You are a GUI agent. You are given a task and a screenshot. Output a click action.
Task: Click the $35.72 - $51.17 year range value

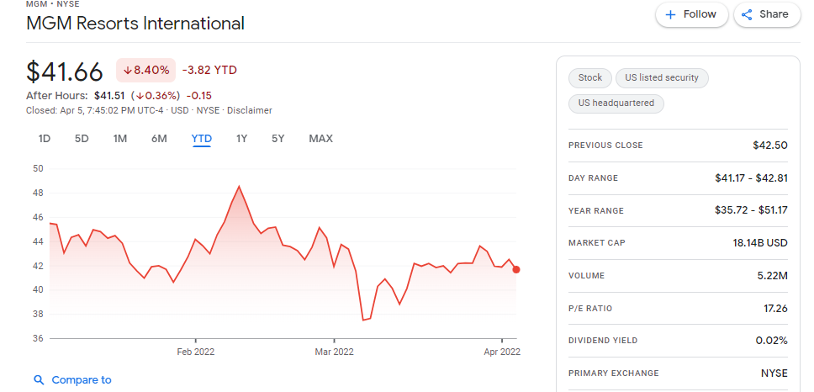[751, 210]
